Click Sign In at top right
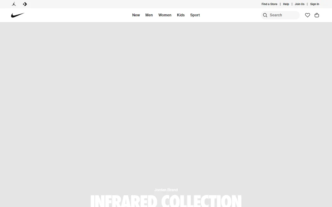Screen dimensions: 332x207 (x=314, y=4)
